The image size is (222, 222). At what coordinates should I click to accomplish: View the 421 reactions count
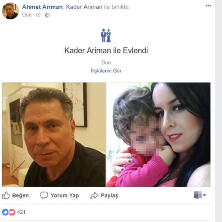pyautogui.click(x=21, y=212)
